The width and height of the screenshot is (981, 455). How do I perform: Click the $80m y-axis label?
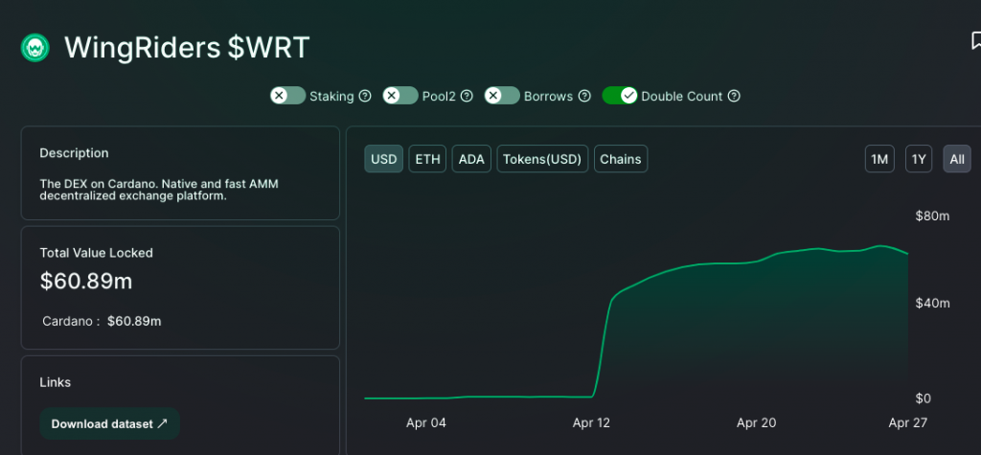[932, 216]
